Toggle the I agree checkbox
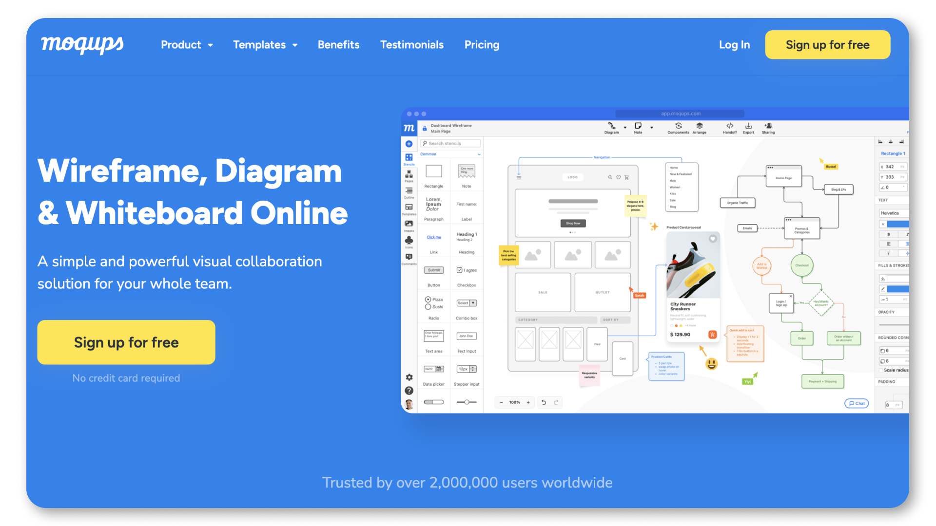 point(460,269)
